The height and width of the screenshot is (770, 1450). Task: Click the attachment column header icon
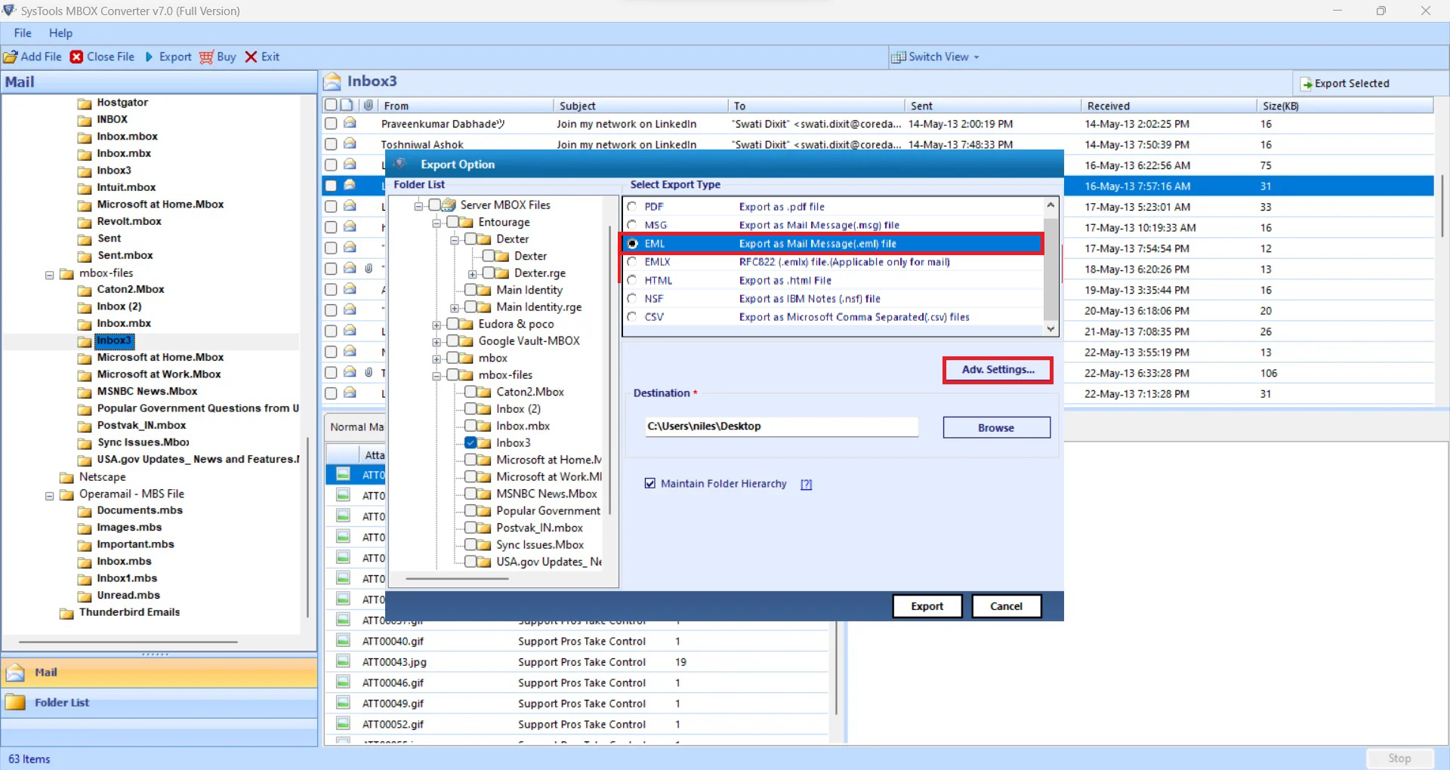(x=368, y=105)
